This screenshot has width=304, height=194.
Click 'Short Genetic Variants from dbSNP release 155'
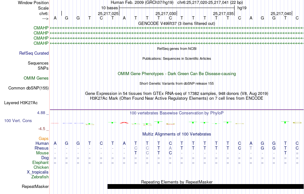(x=177, y=83)
